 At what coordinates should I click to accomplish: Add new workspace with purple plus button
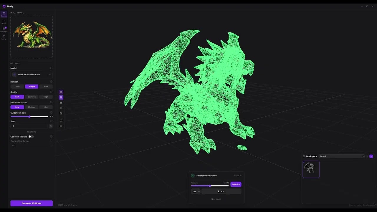(371, 156)
